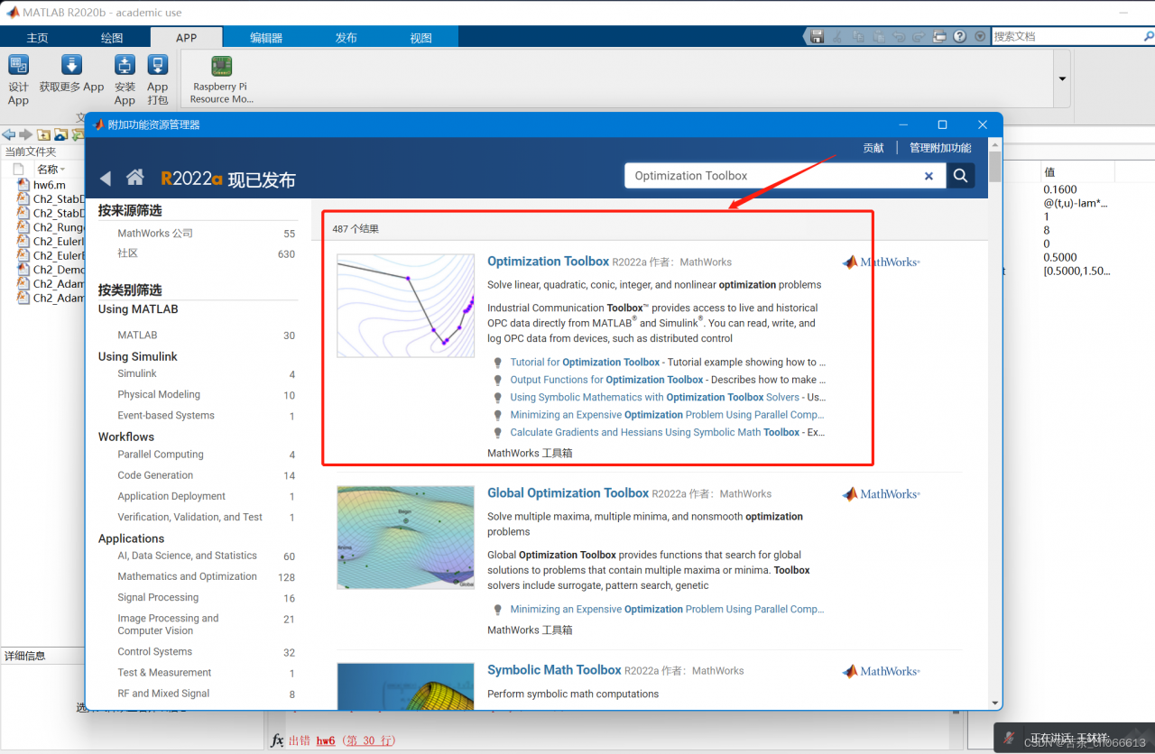Screen dimensions: 1155x754
Task: Select the APP ribbon tab
Action: [186, 38]
